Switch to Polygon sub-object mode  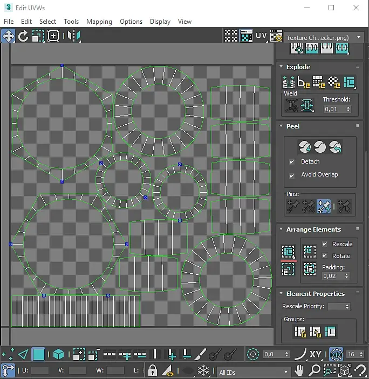point(39,355)
